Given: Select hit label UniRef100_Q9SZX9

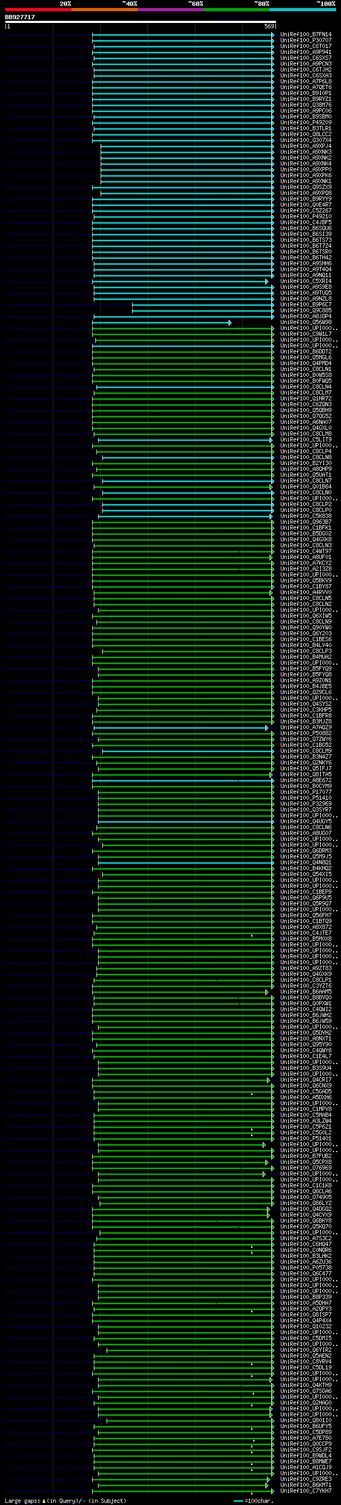Looking at the screenshot, I should 305,187.
